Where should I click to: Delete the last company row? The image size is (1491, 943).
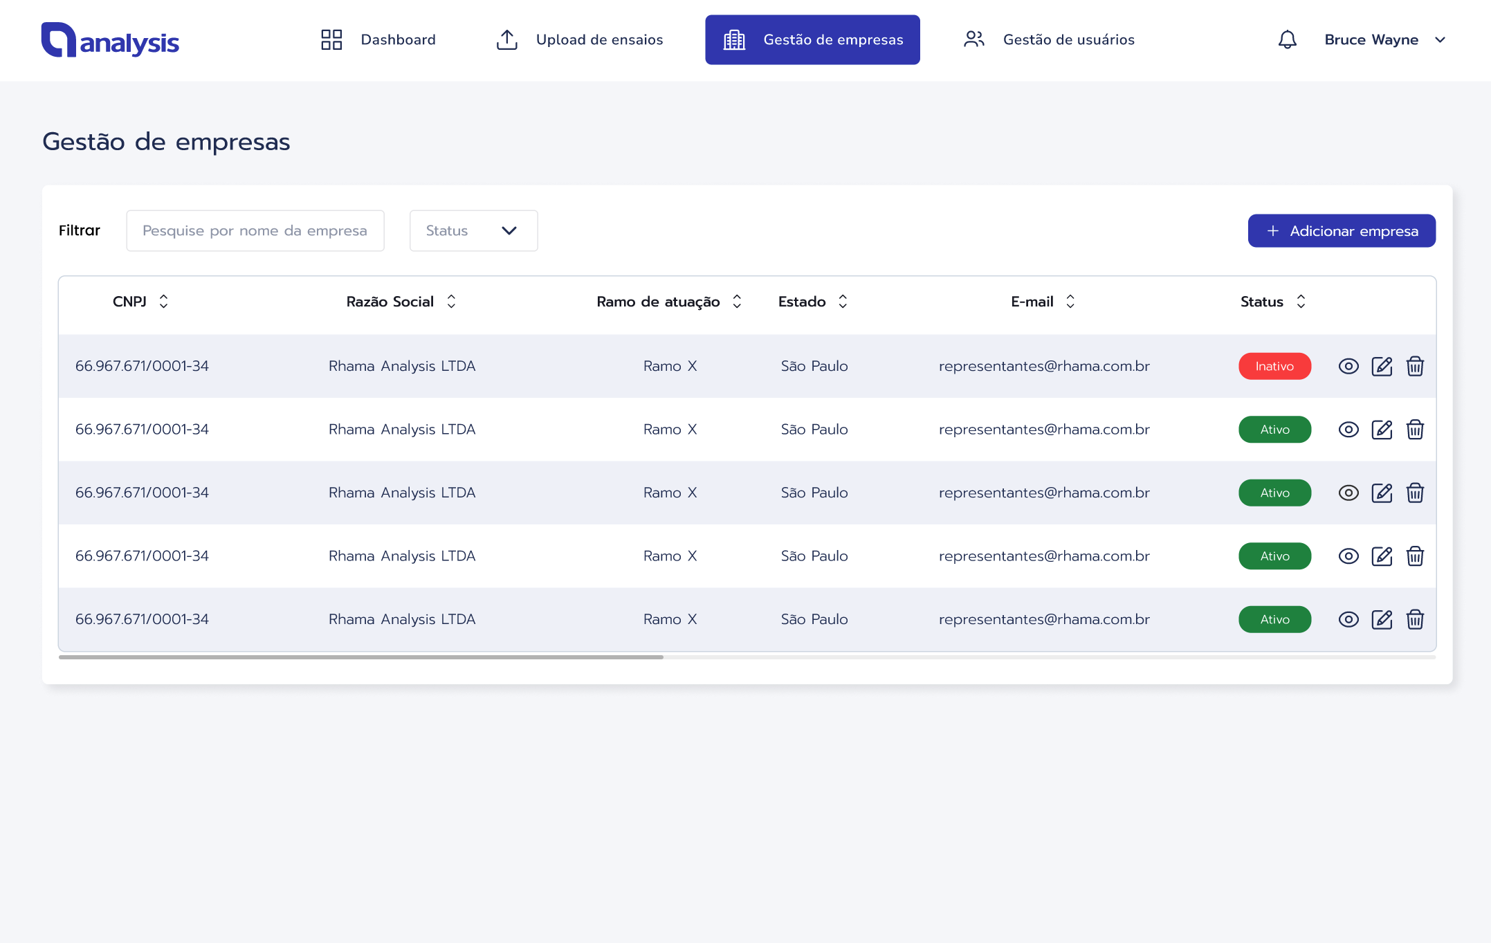click(x=1415, y=619)
